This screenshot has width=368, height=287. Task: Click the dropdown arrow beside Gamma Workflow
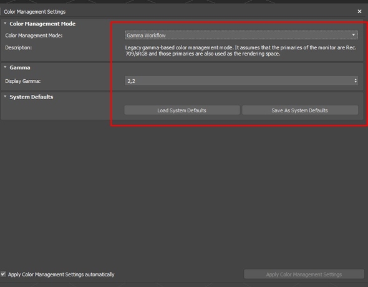click(354, 35)
